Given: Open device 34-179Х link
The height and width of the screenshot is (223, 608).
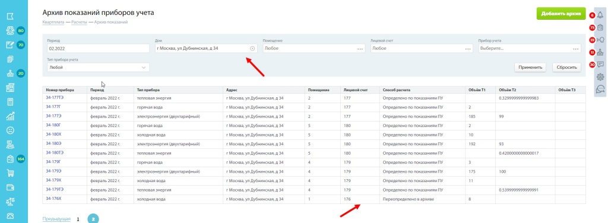Looking at the screenshot, I should (x=53, y=180).
